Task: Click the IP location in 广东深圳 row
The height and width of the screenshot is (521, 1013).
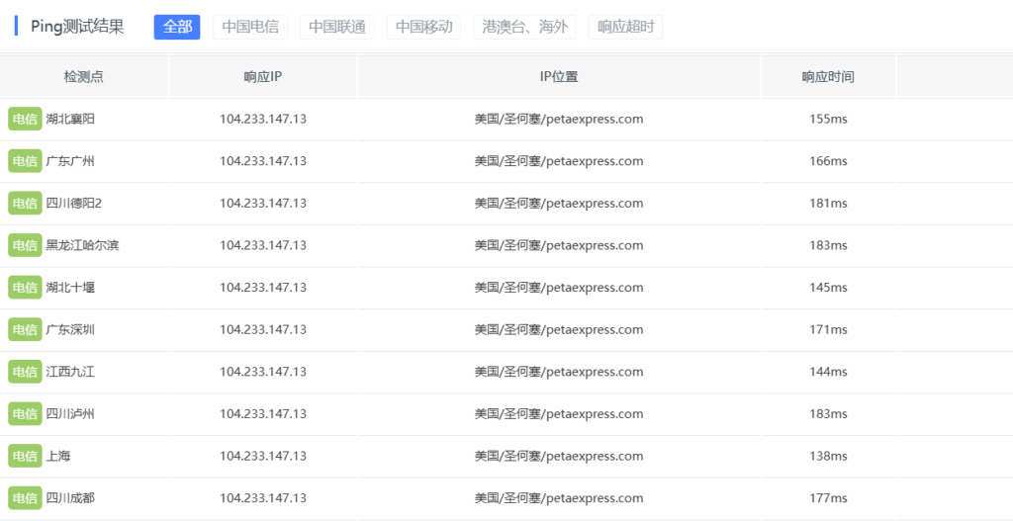Action: (x=559, y=330)
